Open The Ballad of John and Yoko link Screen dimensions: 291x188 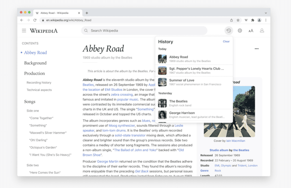(135, 150)
